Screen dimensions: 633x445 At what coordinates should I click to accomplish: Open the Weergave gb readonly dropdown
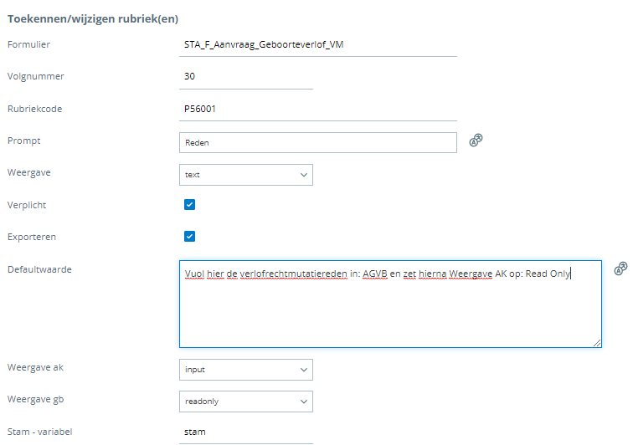(246, 402)
